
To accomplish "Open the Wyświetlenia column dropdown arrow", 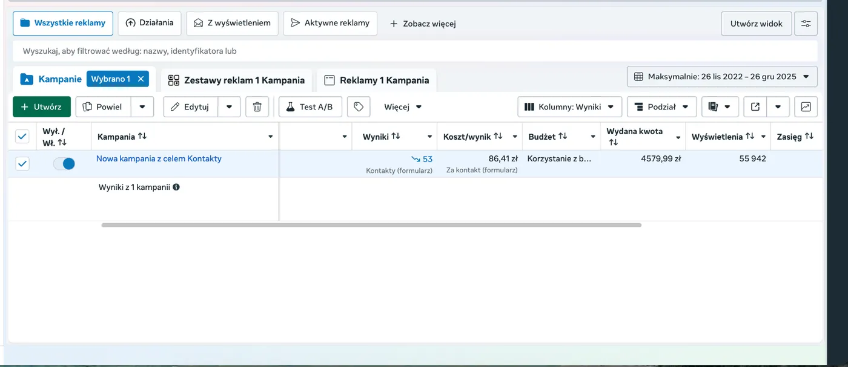I will 764,137.
